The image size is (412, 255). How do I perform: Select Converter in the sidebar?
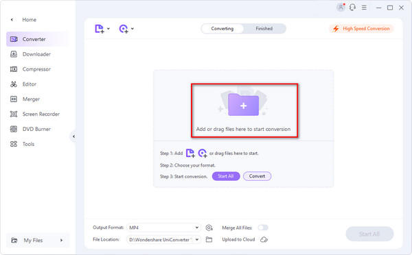(38, 39)
